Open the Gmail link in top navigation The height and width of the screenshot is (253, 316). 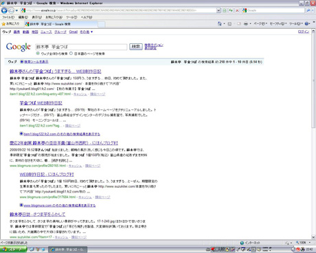pos(74,32)
